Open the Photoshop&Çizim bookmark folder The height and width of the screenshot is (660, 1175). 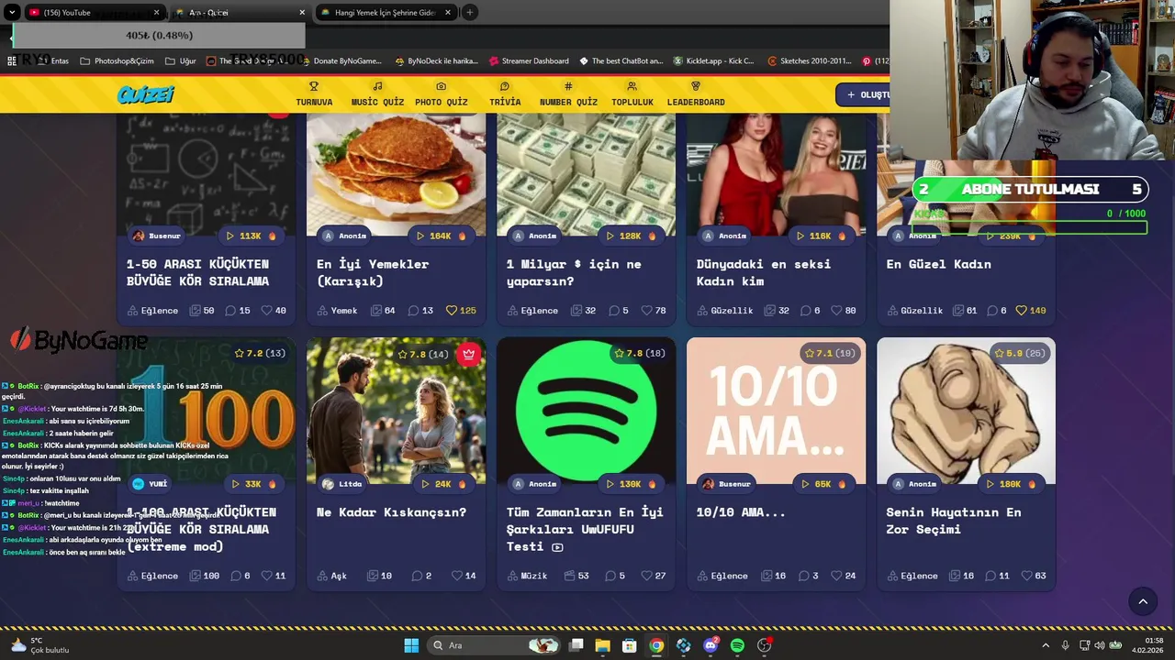click(117, 60)
